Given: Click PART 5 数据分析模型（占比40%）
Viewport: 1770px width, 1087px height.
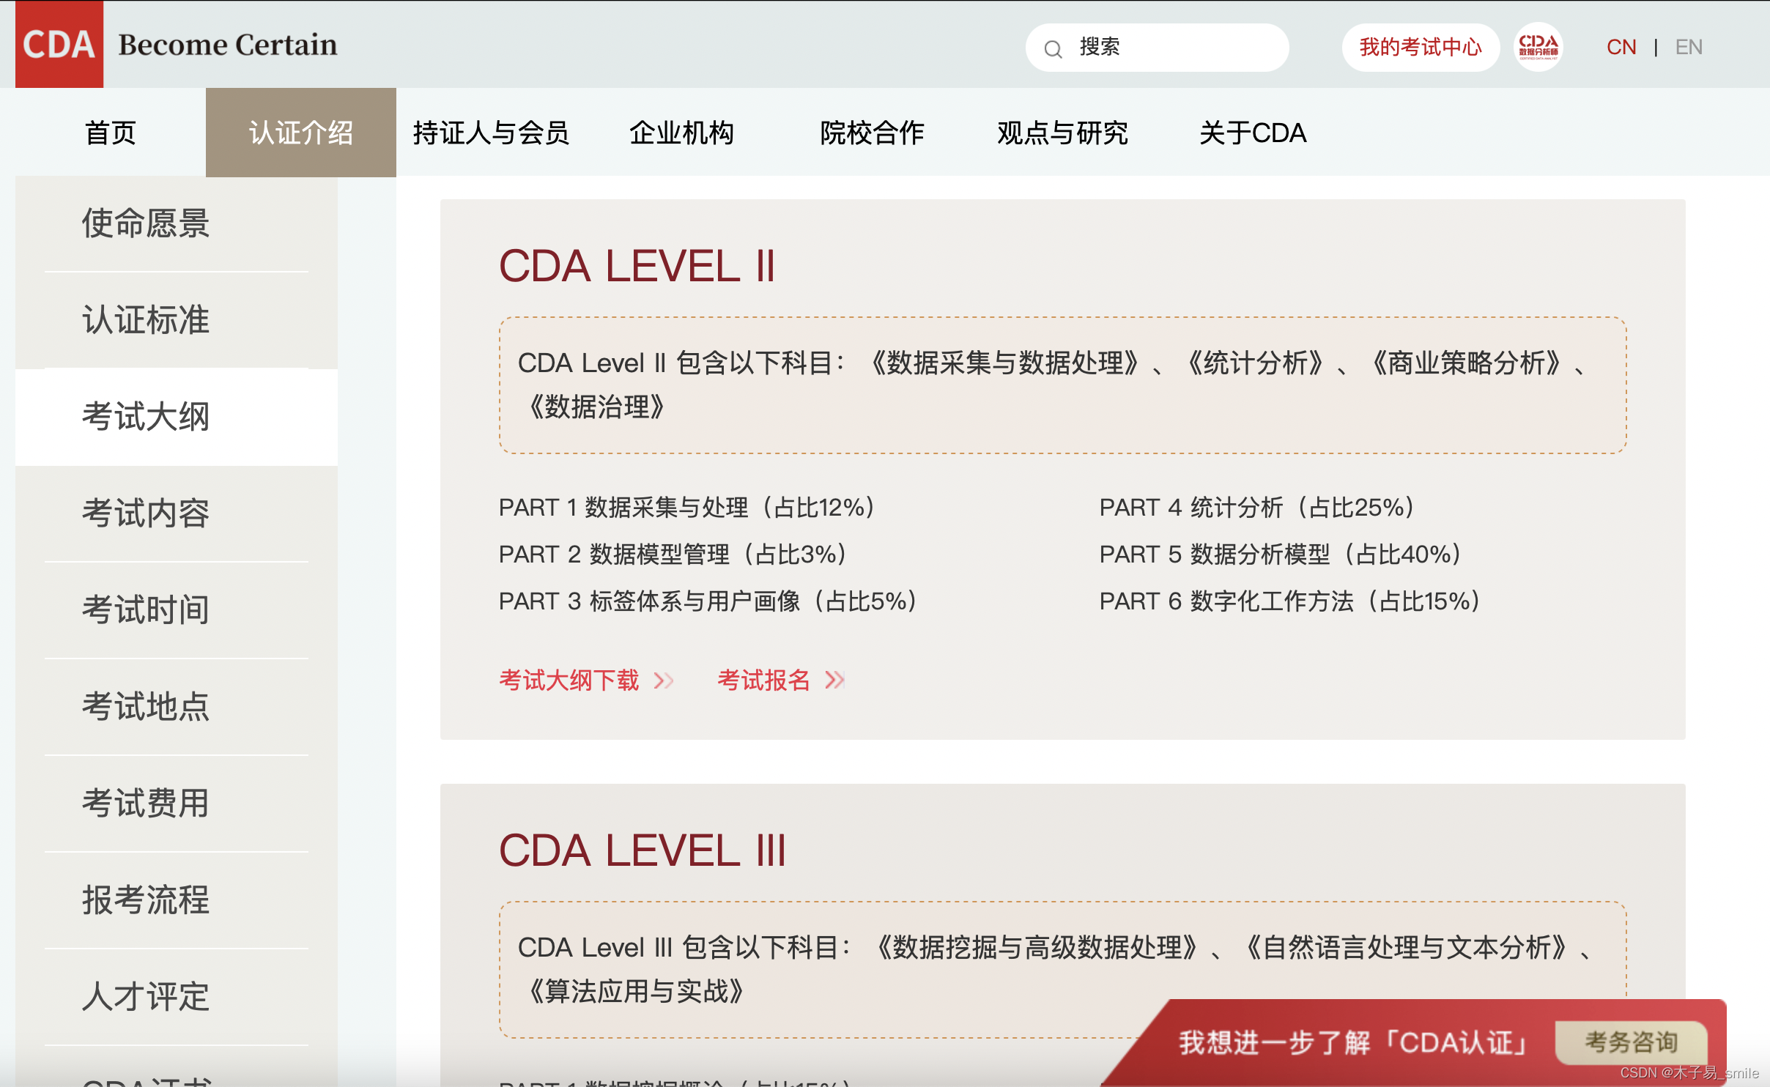Looking at the screenshot, I should (1281, 554).
